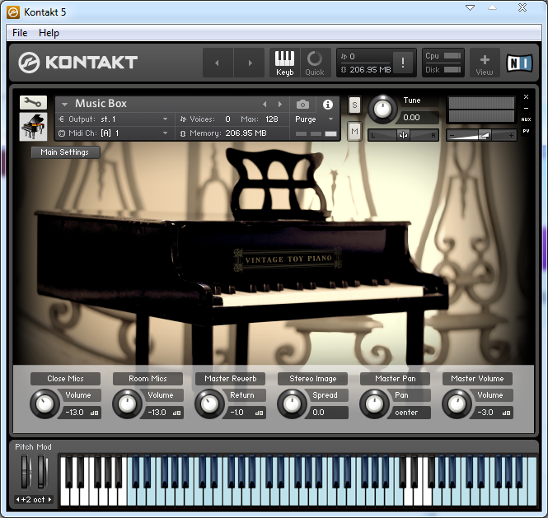
Task: Click the NI logo icon
Action: point(519,63)
